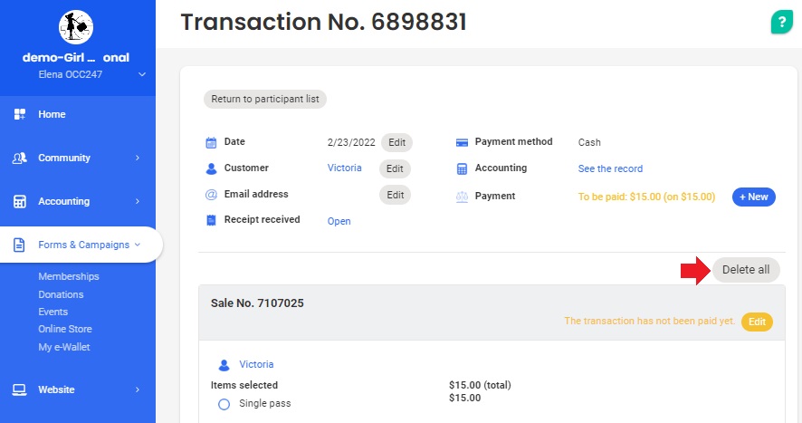802x423 pixels.
Task: Click the Delete all button
Action: pyautogui.click(x=746, y=270)
